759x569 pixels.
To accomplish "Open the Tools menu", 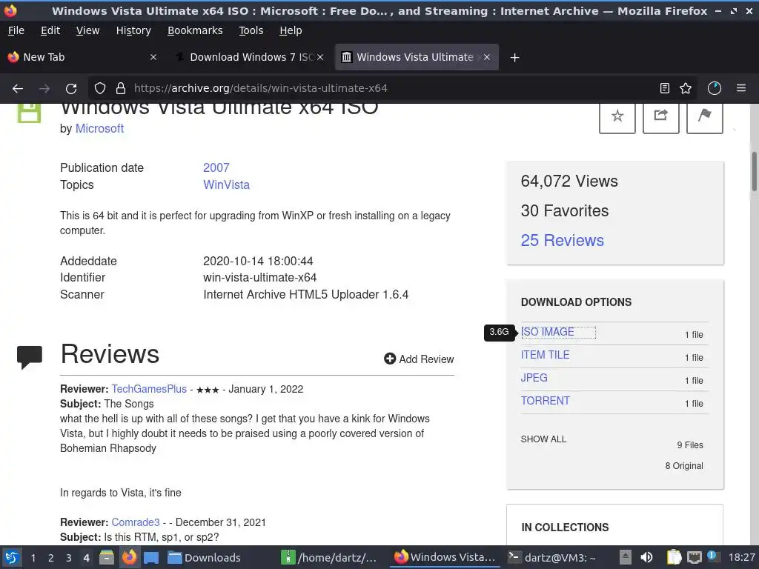I will (251, 30).
